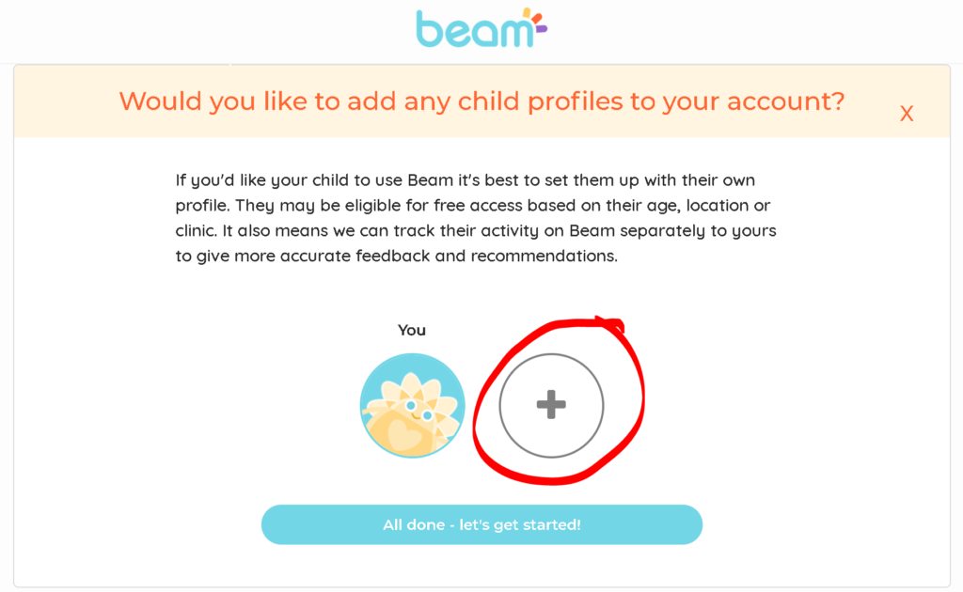Click the paragraph about setting up child profiles
Screen dimensions: 963x592
pos(476,218)
